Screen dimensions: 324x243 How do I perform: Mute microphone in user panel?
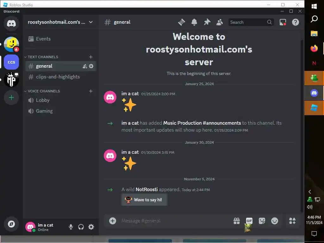(71, 227)
